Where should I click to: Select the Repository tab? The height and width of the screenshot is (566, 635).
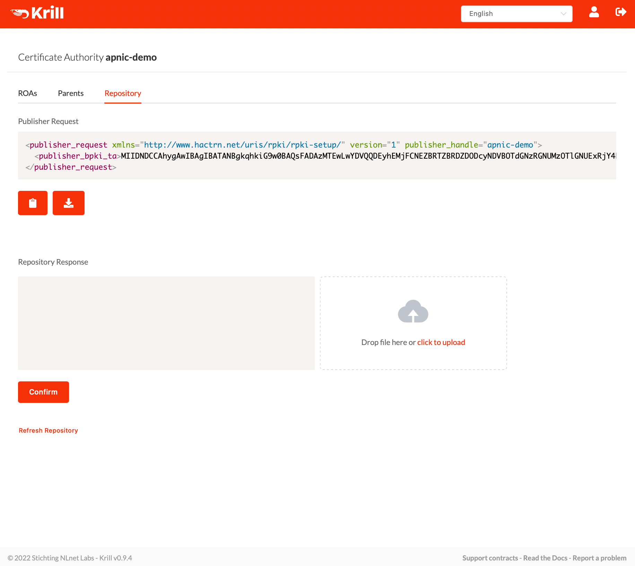(x=123, y=94)
